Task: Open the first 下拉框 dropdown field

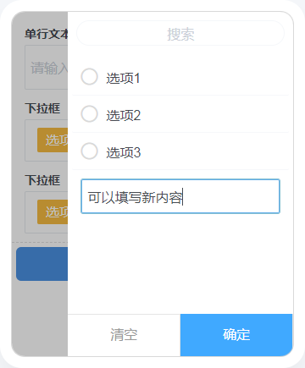Action: click(47, 140)
